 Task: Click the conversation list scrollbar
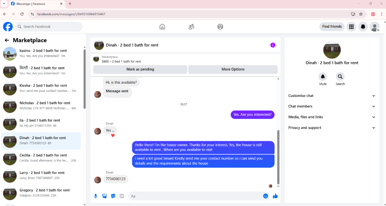[x=85, y=79]
